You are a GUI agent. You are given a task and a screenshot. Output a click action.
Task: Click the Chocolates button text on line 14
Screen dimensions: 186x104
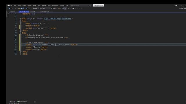[x=64, y=44]
